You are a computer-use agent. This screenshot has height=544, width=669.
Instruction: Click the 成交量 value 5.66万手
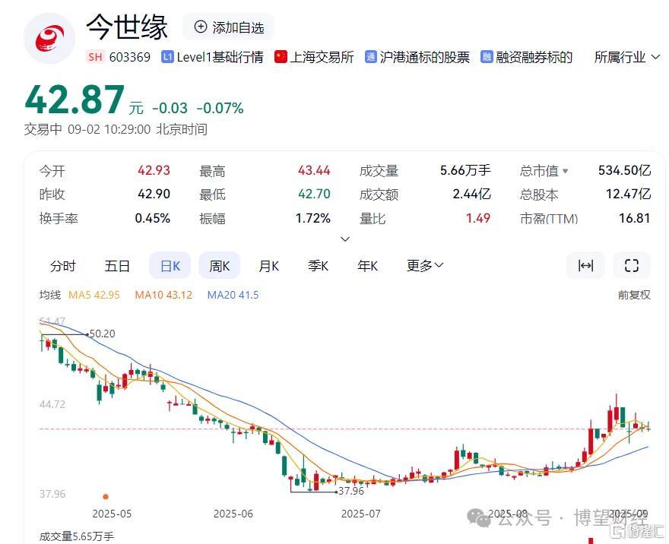[x=465, y=170]
